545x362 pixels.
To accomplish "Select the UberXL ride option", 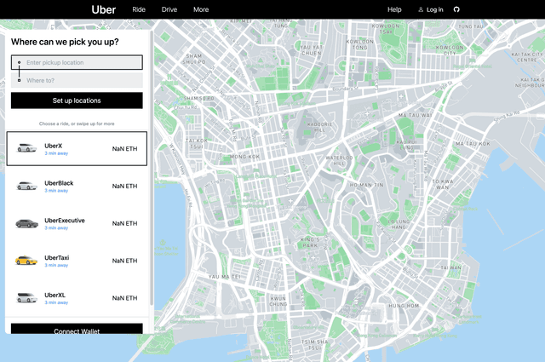I will coord(77,298).
